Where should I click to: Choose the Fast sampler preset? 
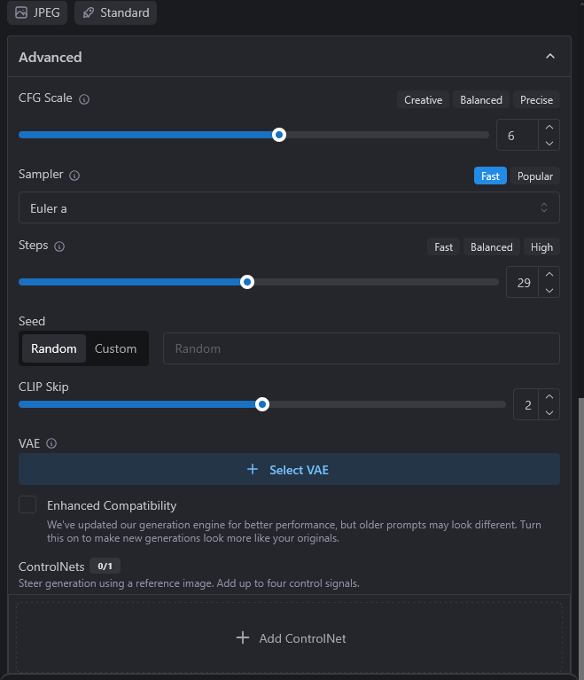490,176
